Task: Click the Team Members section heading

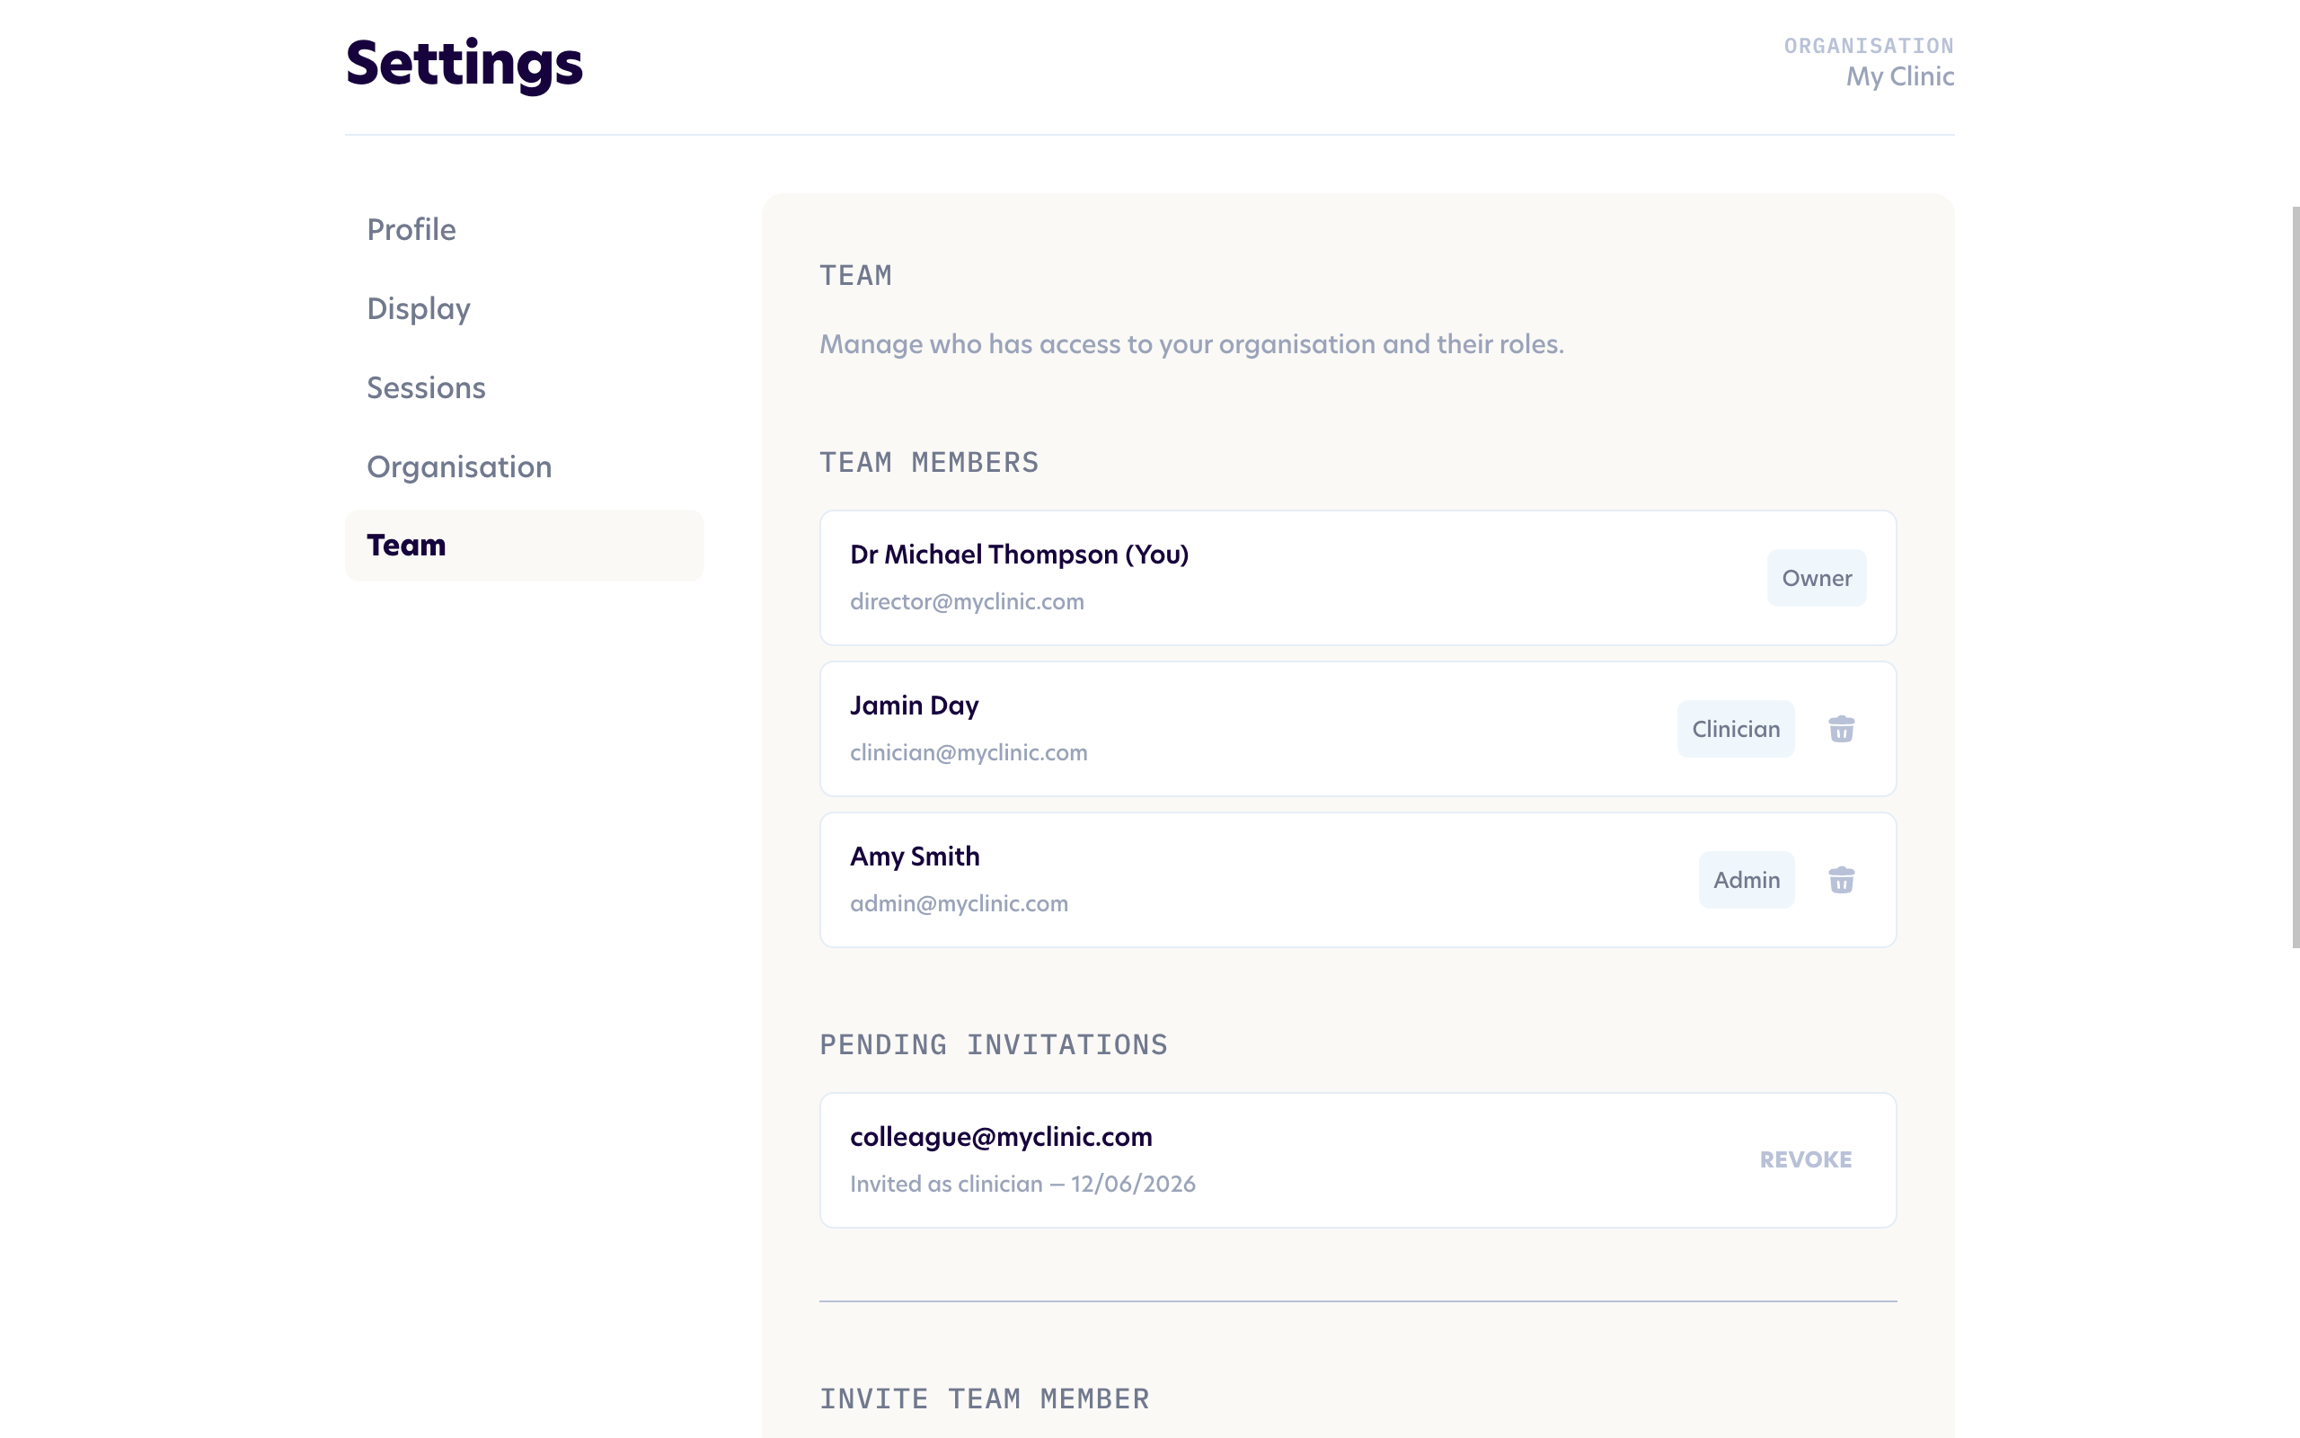Action: click(x=929, y=462)
